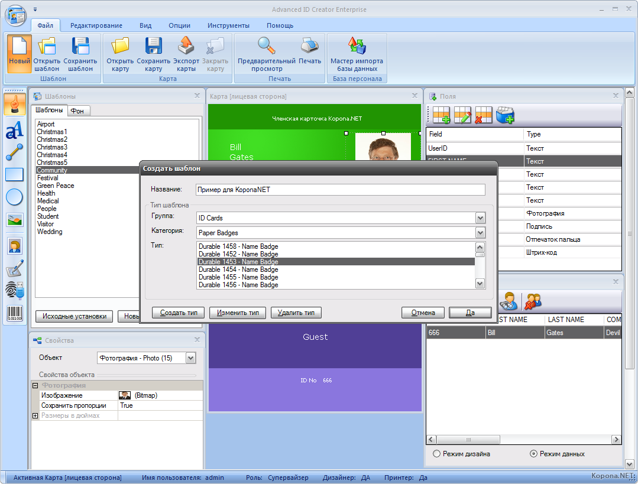Select the Barcode tool in sidebar

coord(14,313)
